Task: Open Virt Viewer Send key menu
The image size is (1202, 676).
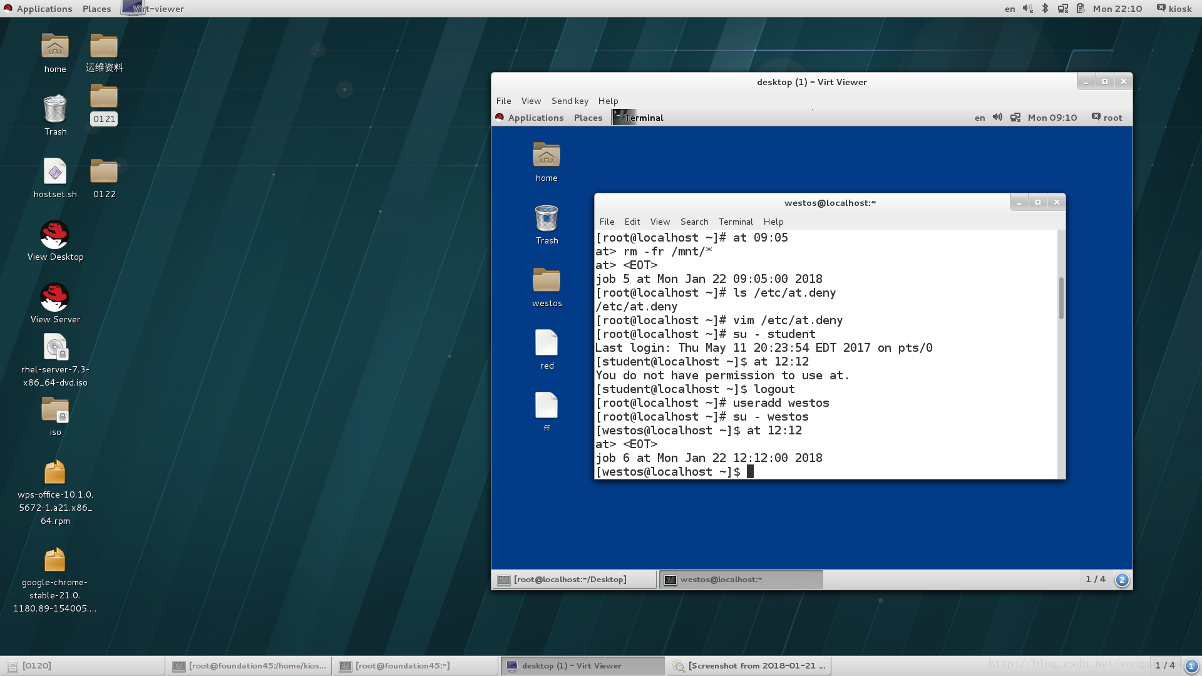Action: pos(570,101)
